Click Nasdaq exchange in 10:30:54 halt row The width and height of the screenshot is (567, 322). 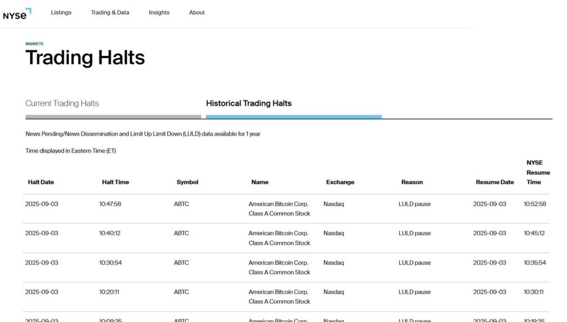tap(334, 263)
